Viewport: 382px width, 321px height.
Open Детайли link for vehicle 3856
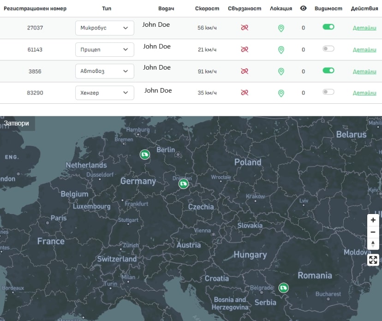pyautogui.click(x=364, y=71)
